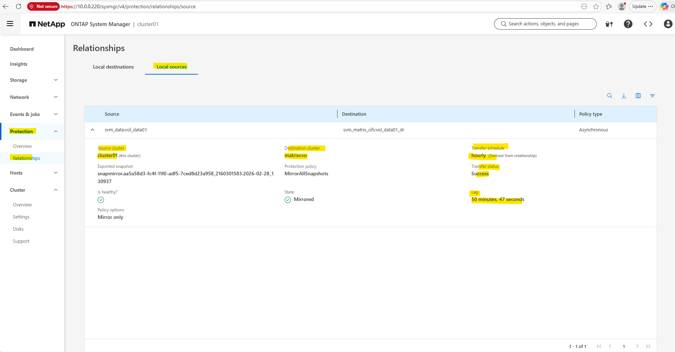Click the Is healthy green check icon
Screen dimensions: 675x352
click(x=101, y=200)
